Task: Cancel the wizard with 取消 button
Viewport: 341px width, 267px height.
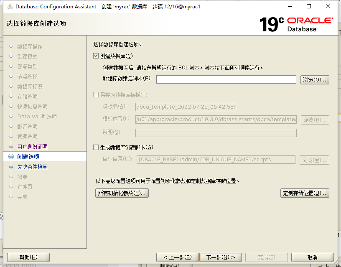Action: pyautogui.click(x=312, y=257)
